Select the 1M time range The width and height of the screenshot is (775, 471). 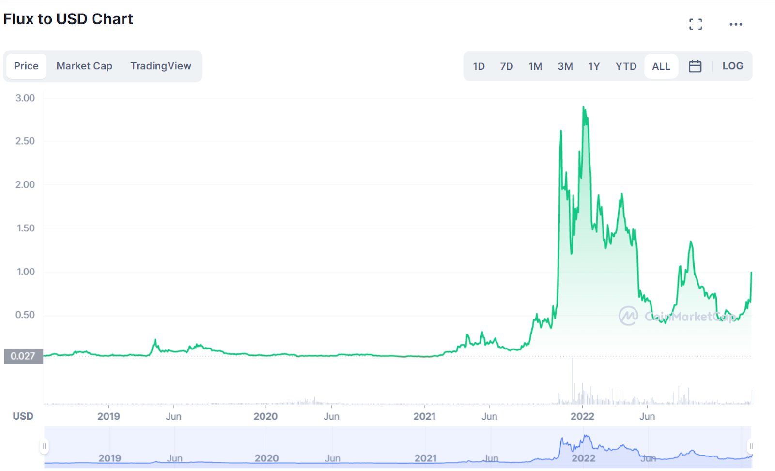[535, 66]
